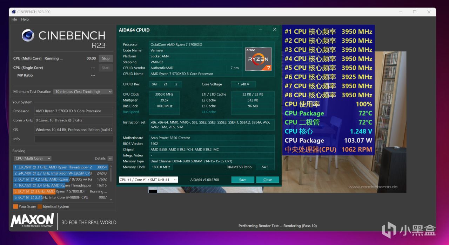Select ranking row 5 Ryzen 7 5700X3D

61,191
